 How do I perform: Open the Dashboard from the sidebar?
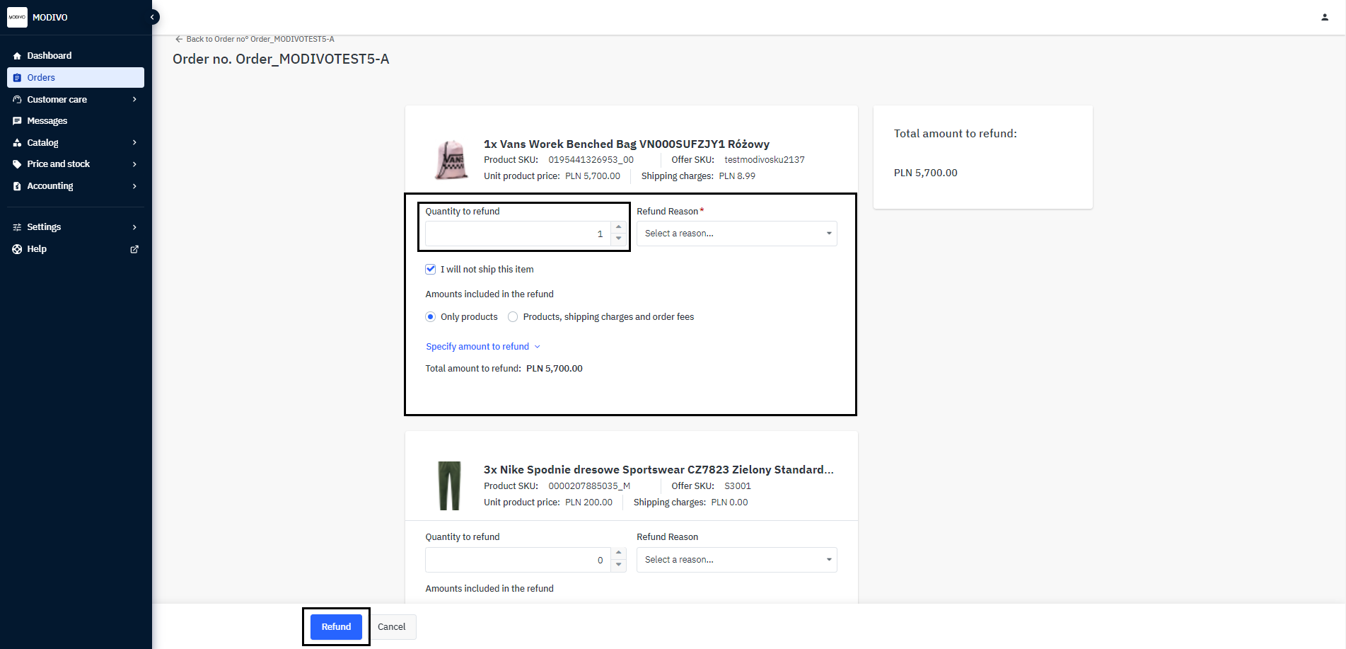coord(49,55)
